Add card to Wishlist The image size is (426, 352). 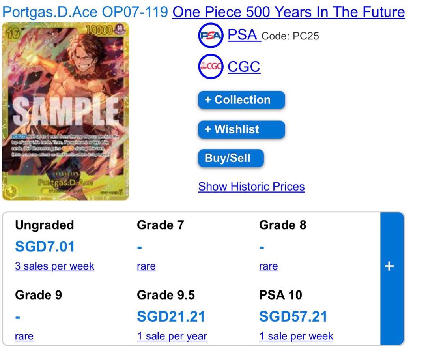(x=241, y=129)
